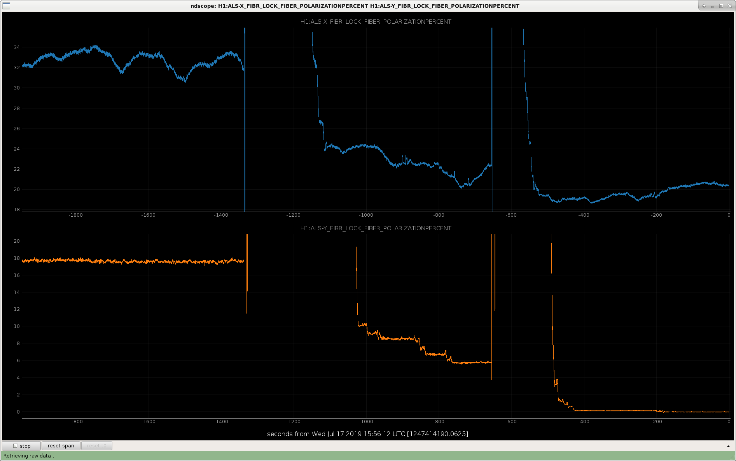Screen dimensions: 736x461
Task: Select the ndscope window title text
Action: (x=355, y=6)
